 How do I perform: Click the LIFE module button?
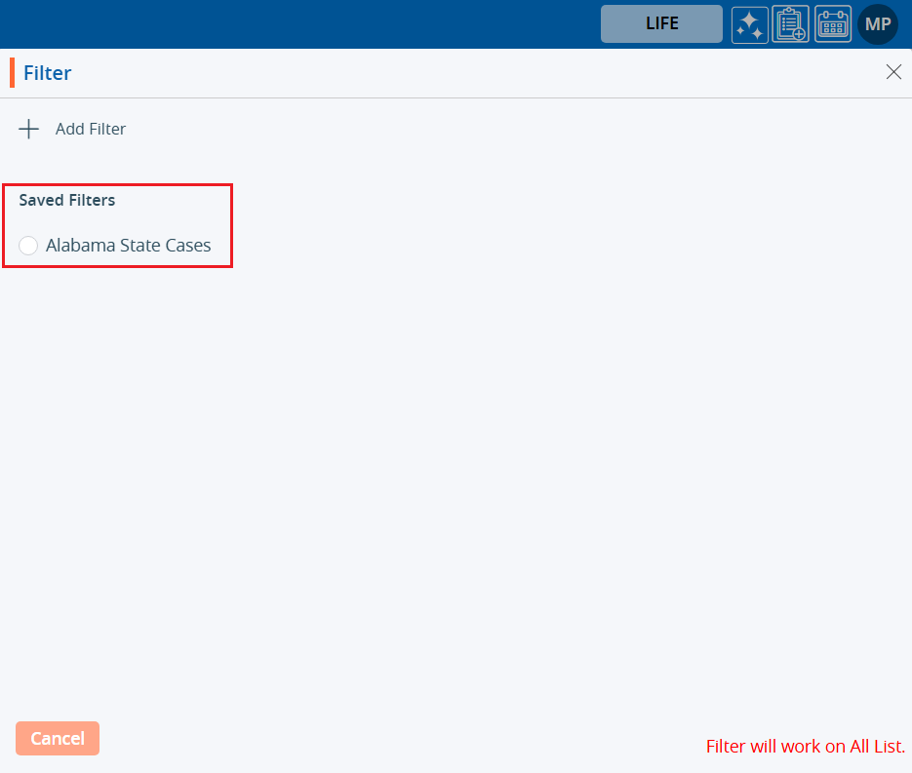coord(661,23)
